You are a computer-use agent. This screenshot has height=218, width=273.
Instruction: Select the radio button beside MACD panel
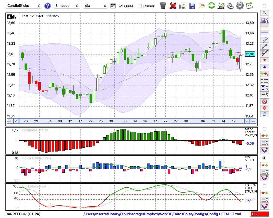[x=264, y=129]
